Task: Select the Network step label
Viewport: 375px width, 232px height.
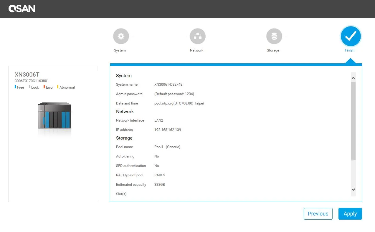Action: point(197,50)
